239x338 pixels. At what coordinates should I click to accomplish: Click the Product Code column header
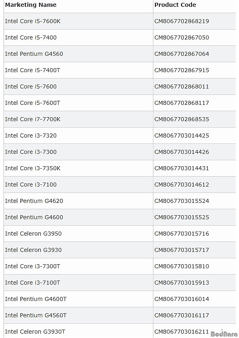point(175,5)
